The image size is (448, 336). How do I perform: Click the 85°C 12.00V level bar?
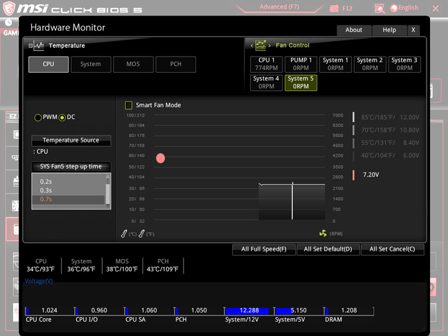[353, 117]
